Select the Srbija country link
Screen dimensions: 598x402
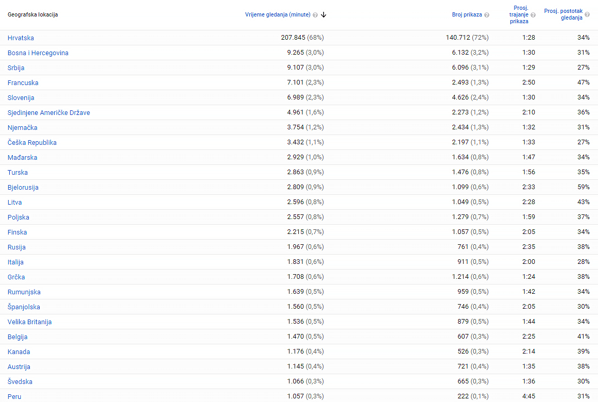click(16, 68)
